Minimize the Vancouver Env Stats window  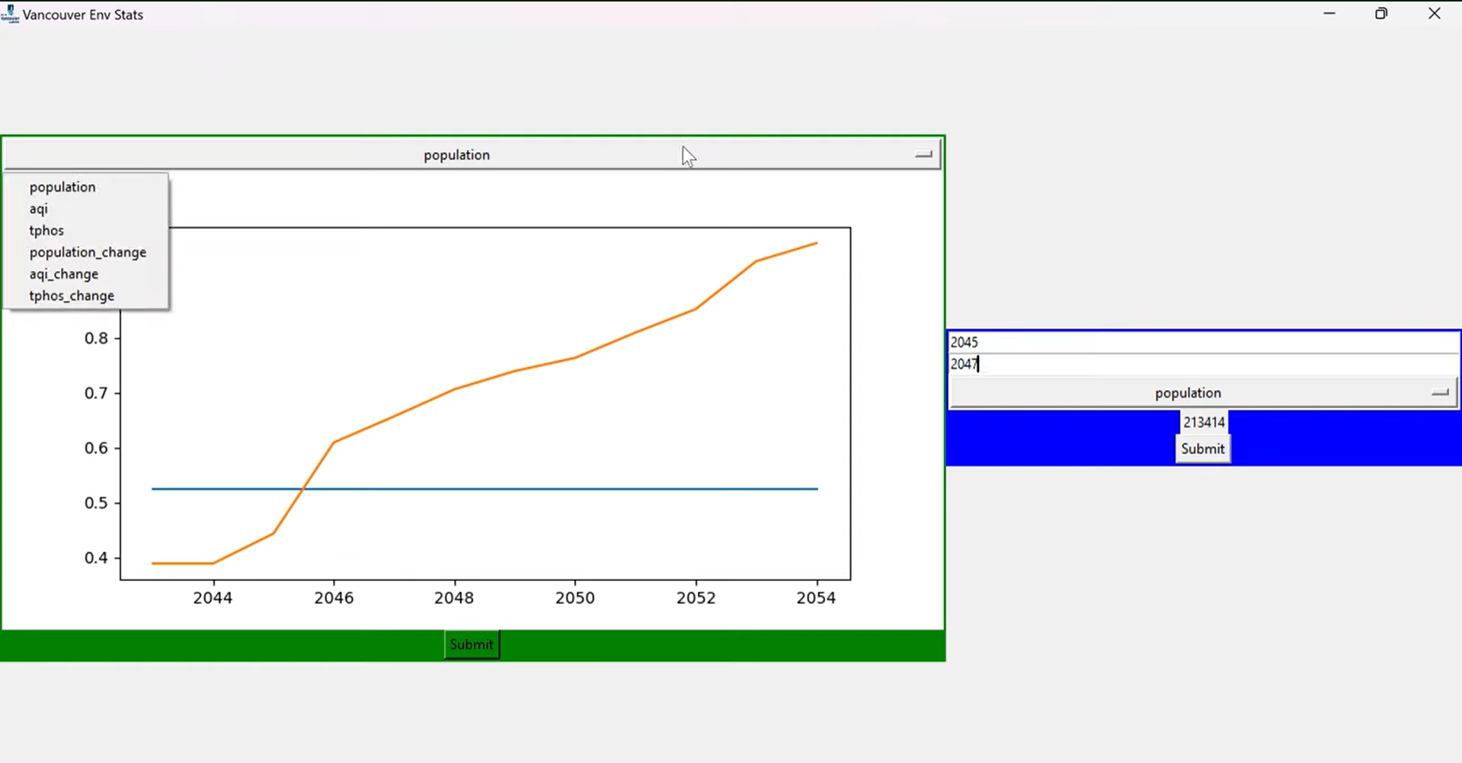tap(1329, 14)
